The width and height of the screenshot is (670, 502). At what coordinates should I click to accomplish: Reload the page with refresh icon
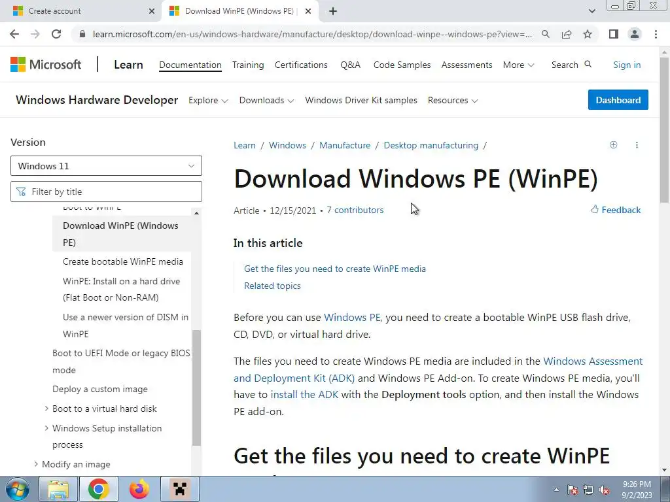56,34
